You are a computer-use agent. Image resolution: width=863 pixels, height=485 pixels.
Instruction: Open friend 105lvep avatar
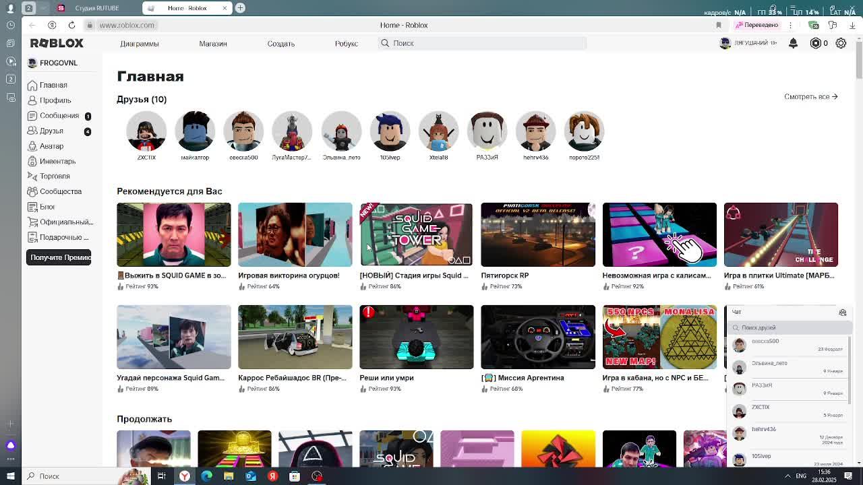click(390, 131)
